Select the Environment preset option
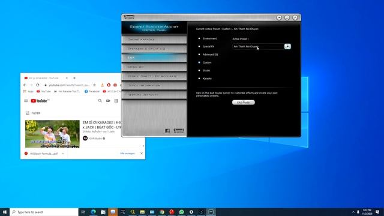 [x=208, y=38]
